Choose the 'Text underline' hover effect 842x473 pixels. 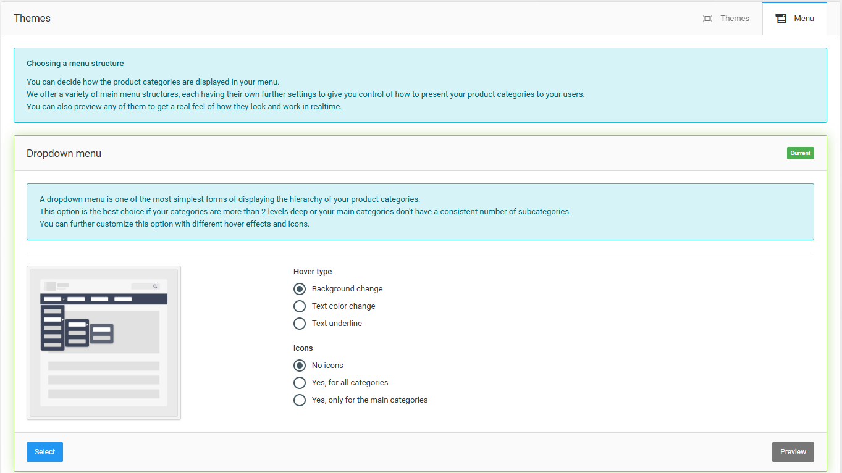[300, 323]
